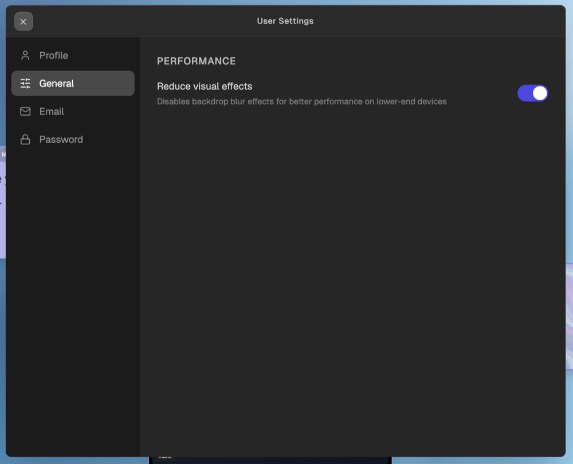Screen dimensions: 573x464
Task: Click the purple window behind left edge
Action: tap(2, 206)
